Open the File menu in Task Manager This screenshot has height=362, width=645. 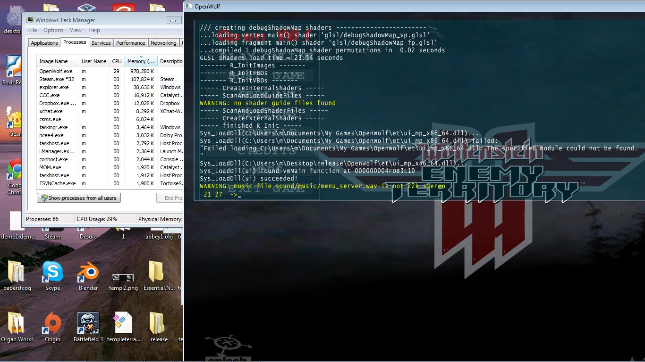pos(33,30)
